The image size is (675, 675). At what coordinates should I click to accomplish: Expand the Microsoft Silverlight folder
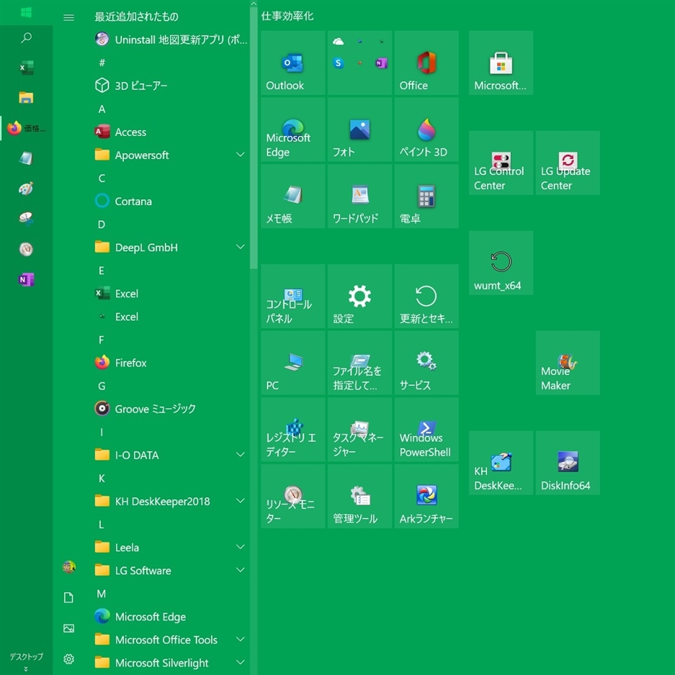[x=170, y=662]
